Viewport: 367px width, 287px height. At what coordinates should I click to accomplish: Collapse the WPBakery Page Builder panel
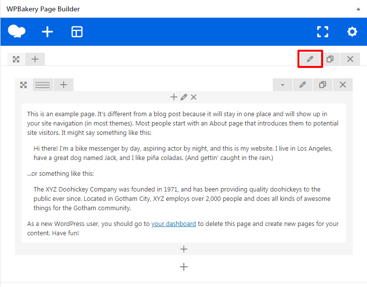(358, 9)
